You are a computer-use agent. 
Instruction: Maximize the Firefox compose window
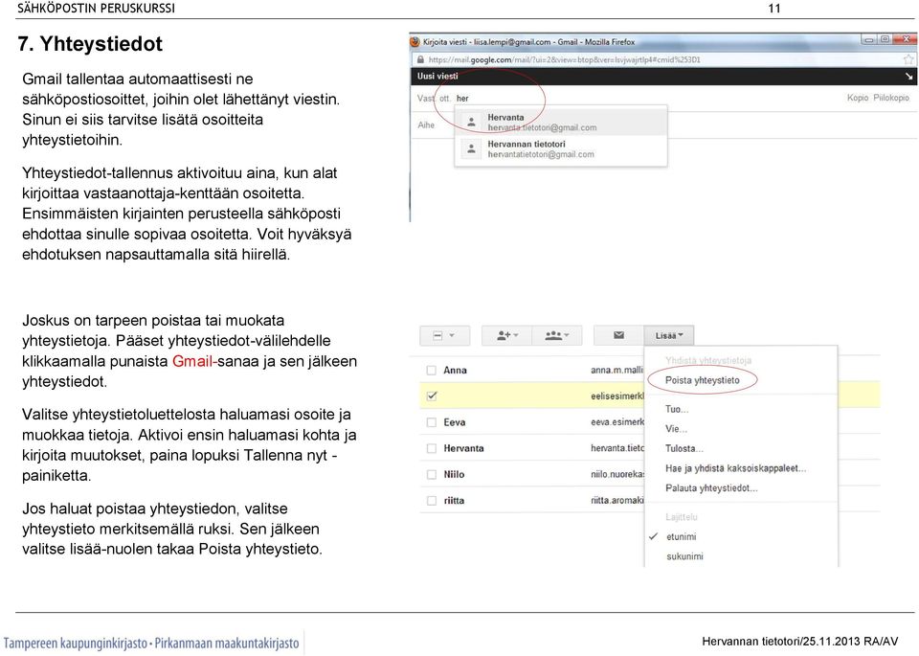(885, 40)
